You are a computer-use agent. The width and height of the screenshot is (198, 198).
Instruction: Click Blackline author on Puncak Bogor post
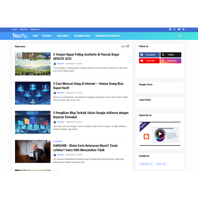[x=61, y=64]
